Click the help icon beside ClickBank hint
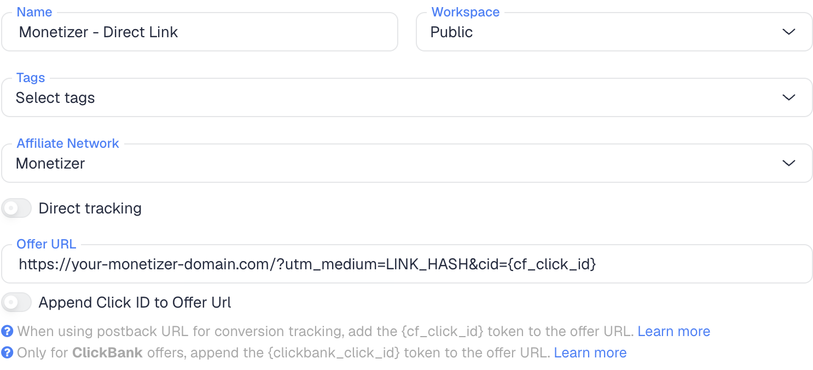 pyautogui.click(x=7, y=352)
